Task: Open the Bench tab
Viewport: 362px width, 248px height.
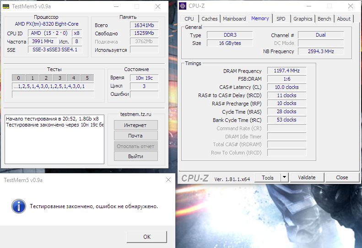Action: point(324,19)
